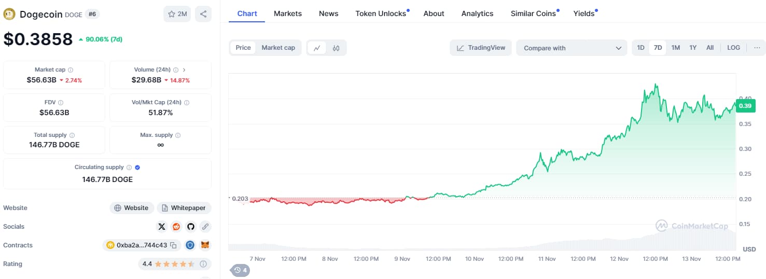Select All time range
766x279 pixels.
[710, 48]
